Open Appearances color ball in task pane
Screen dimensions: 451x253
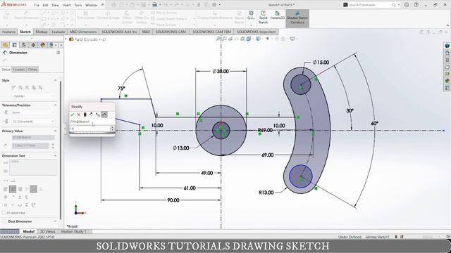pos(447,81)
